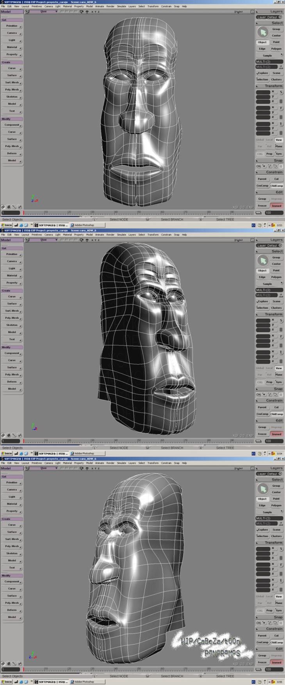Click the select arrow tool in bottom XSI window
The image size is (285, 685).
[263, 489]
